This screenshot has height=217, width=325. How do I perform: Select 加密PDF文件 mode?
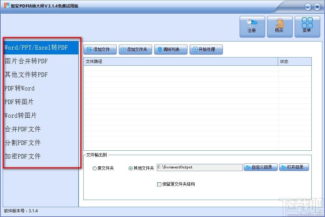[x=41, y=156]
